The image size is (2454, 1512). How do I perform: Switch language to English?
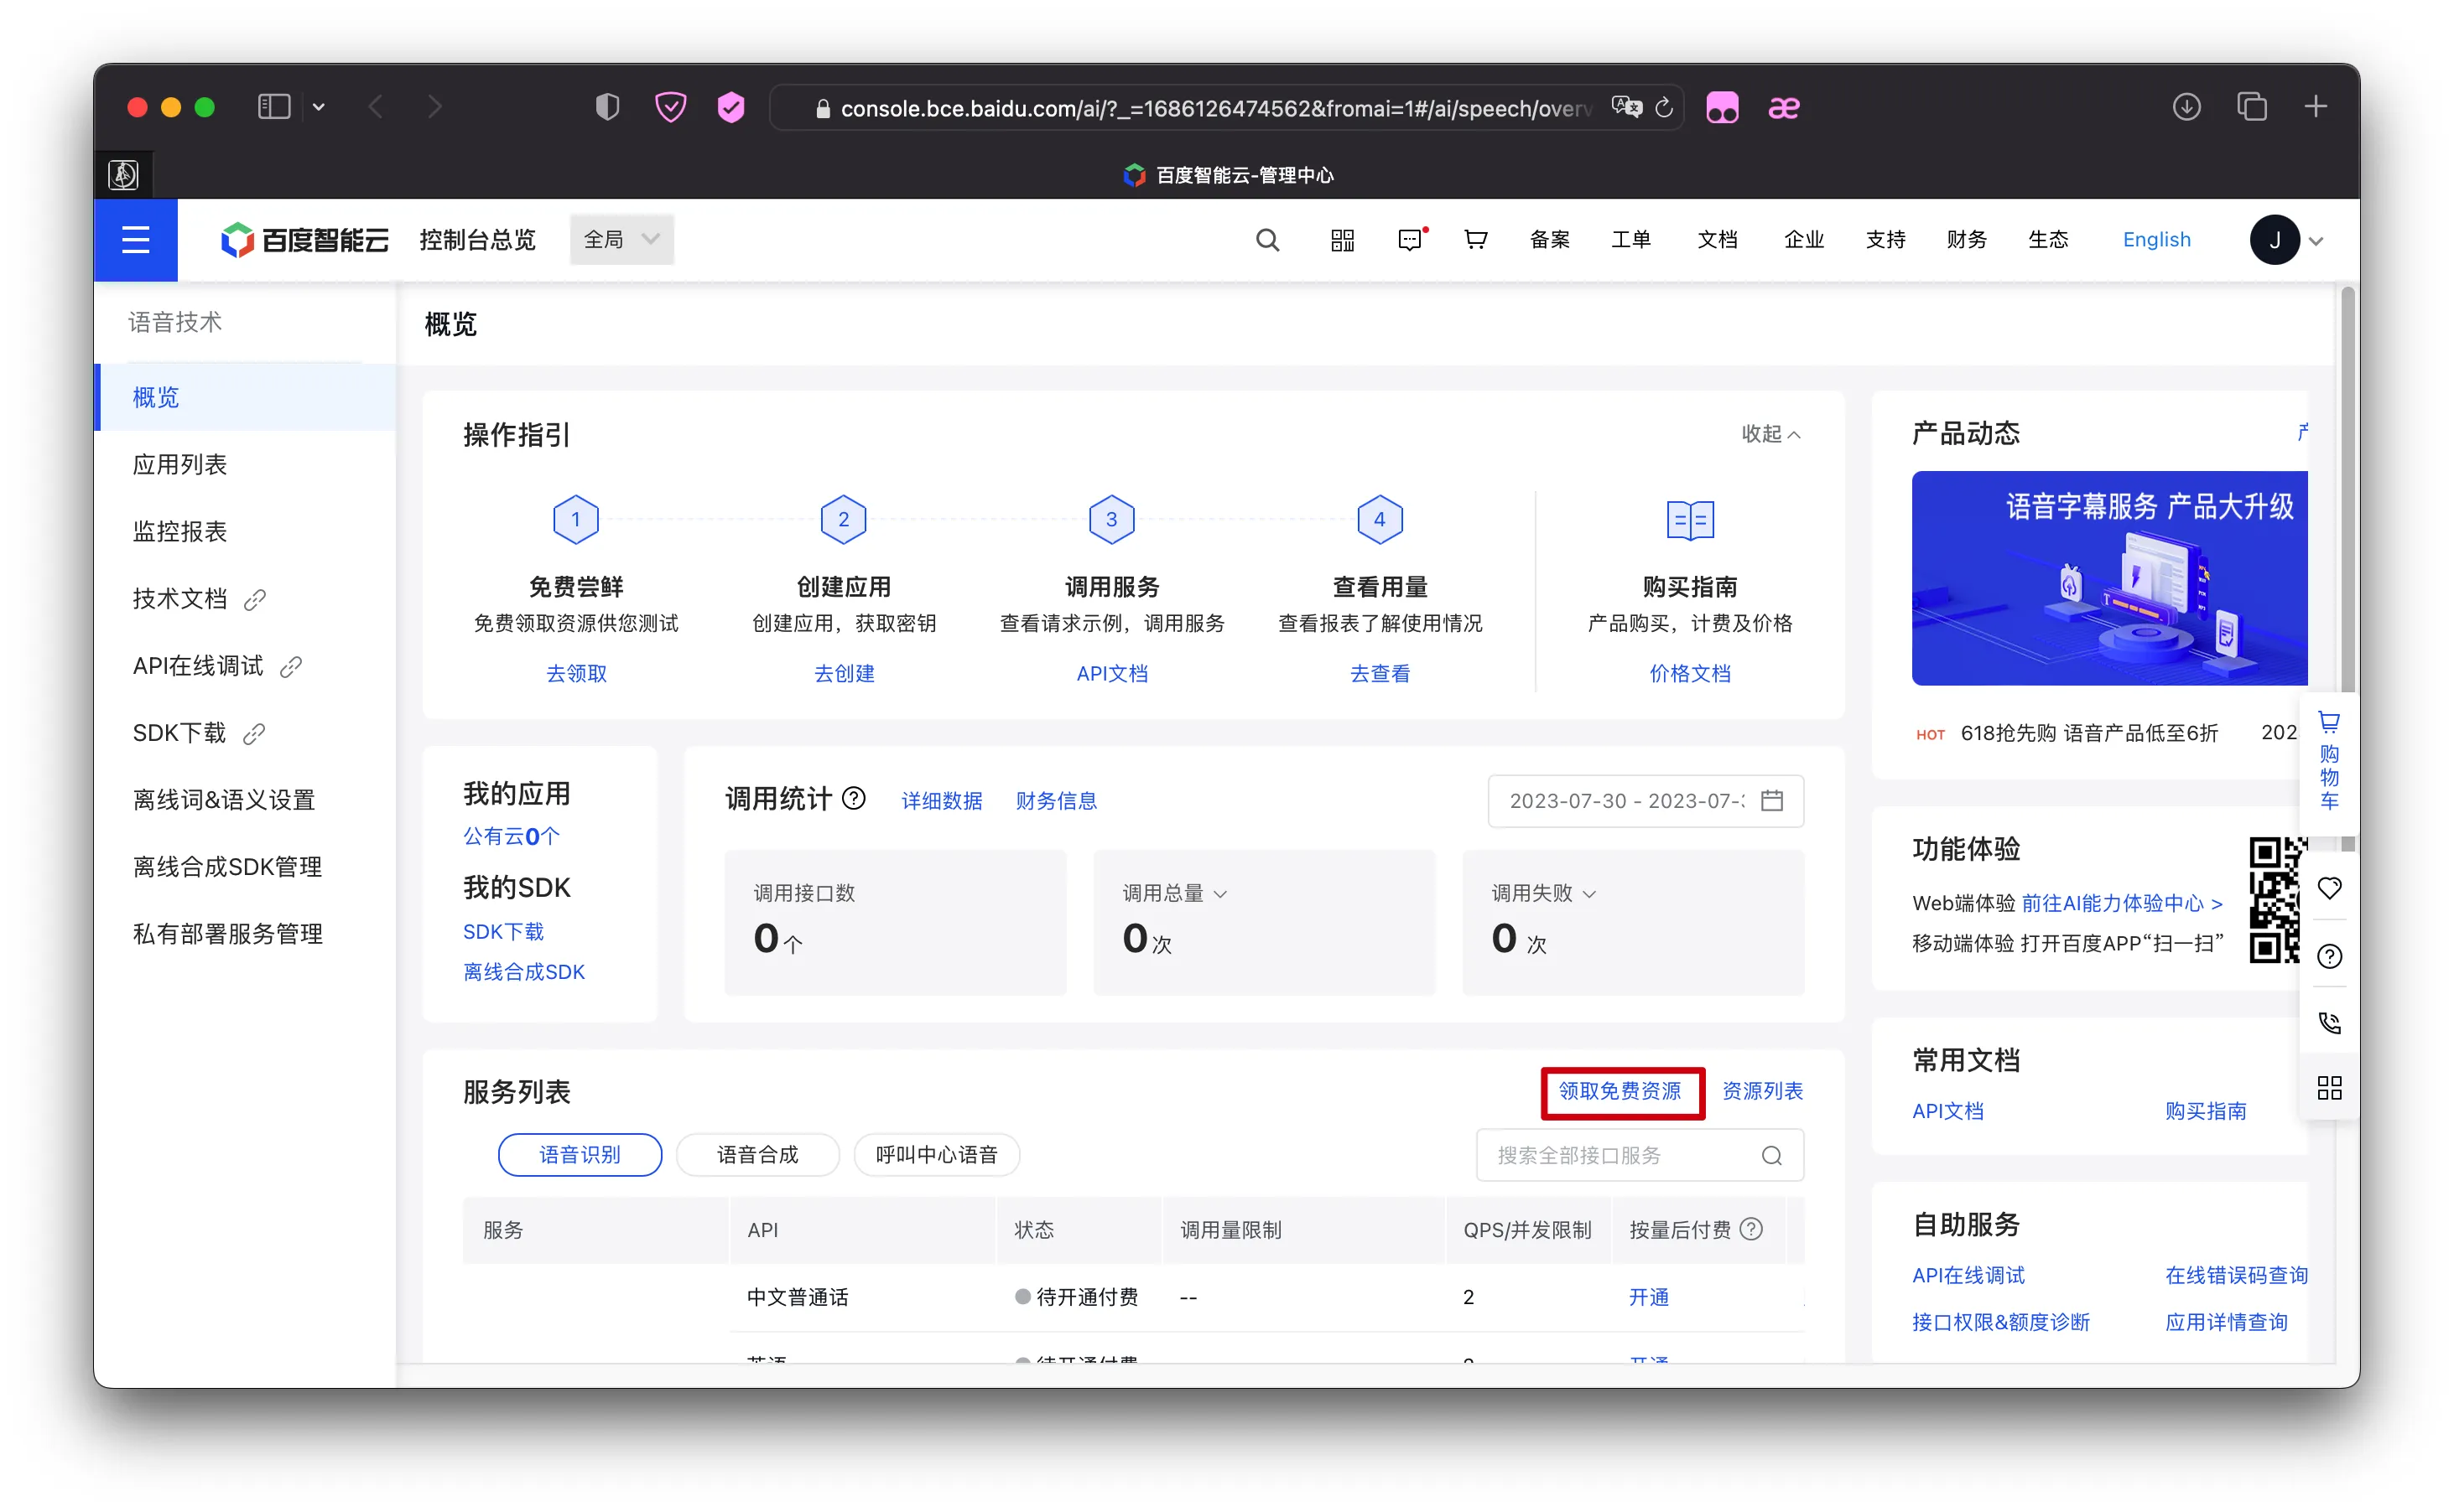click(x=2156, y=240)
